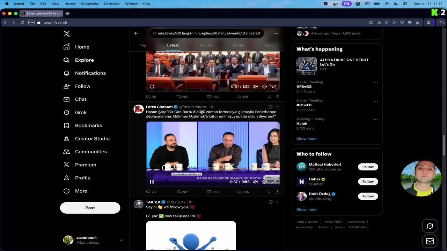Open Bookmarks in the sidebar
Screen dimensions: 447x251
click(x=83, y=125)
